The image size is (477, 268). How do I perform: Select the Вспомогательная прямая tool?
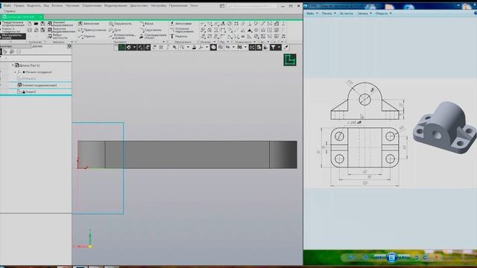(x=122, y=36)
